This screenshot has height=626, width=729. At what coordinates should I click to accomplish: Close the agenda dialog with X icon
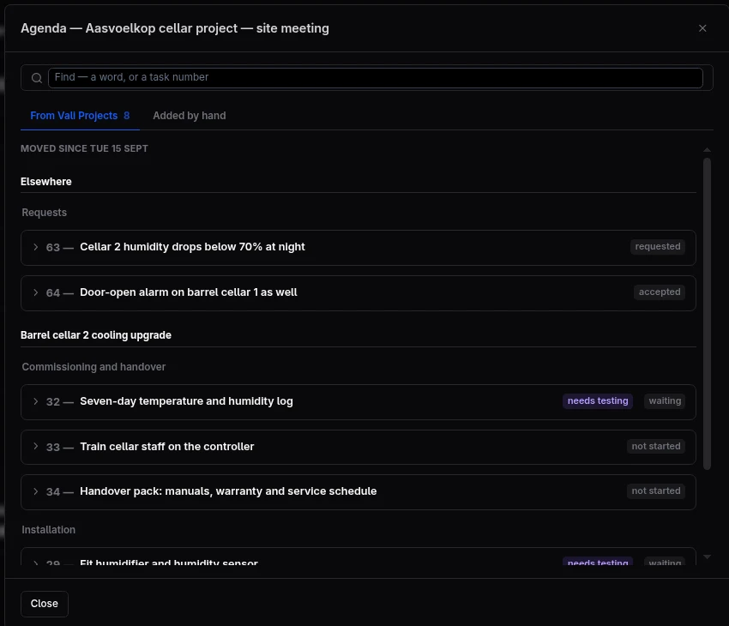[702, 28]
